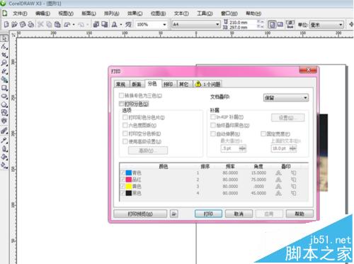Toggle the 转换专色为三色 checkbox
Screen dimensions: 354x264
(122, 96)
